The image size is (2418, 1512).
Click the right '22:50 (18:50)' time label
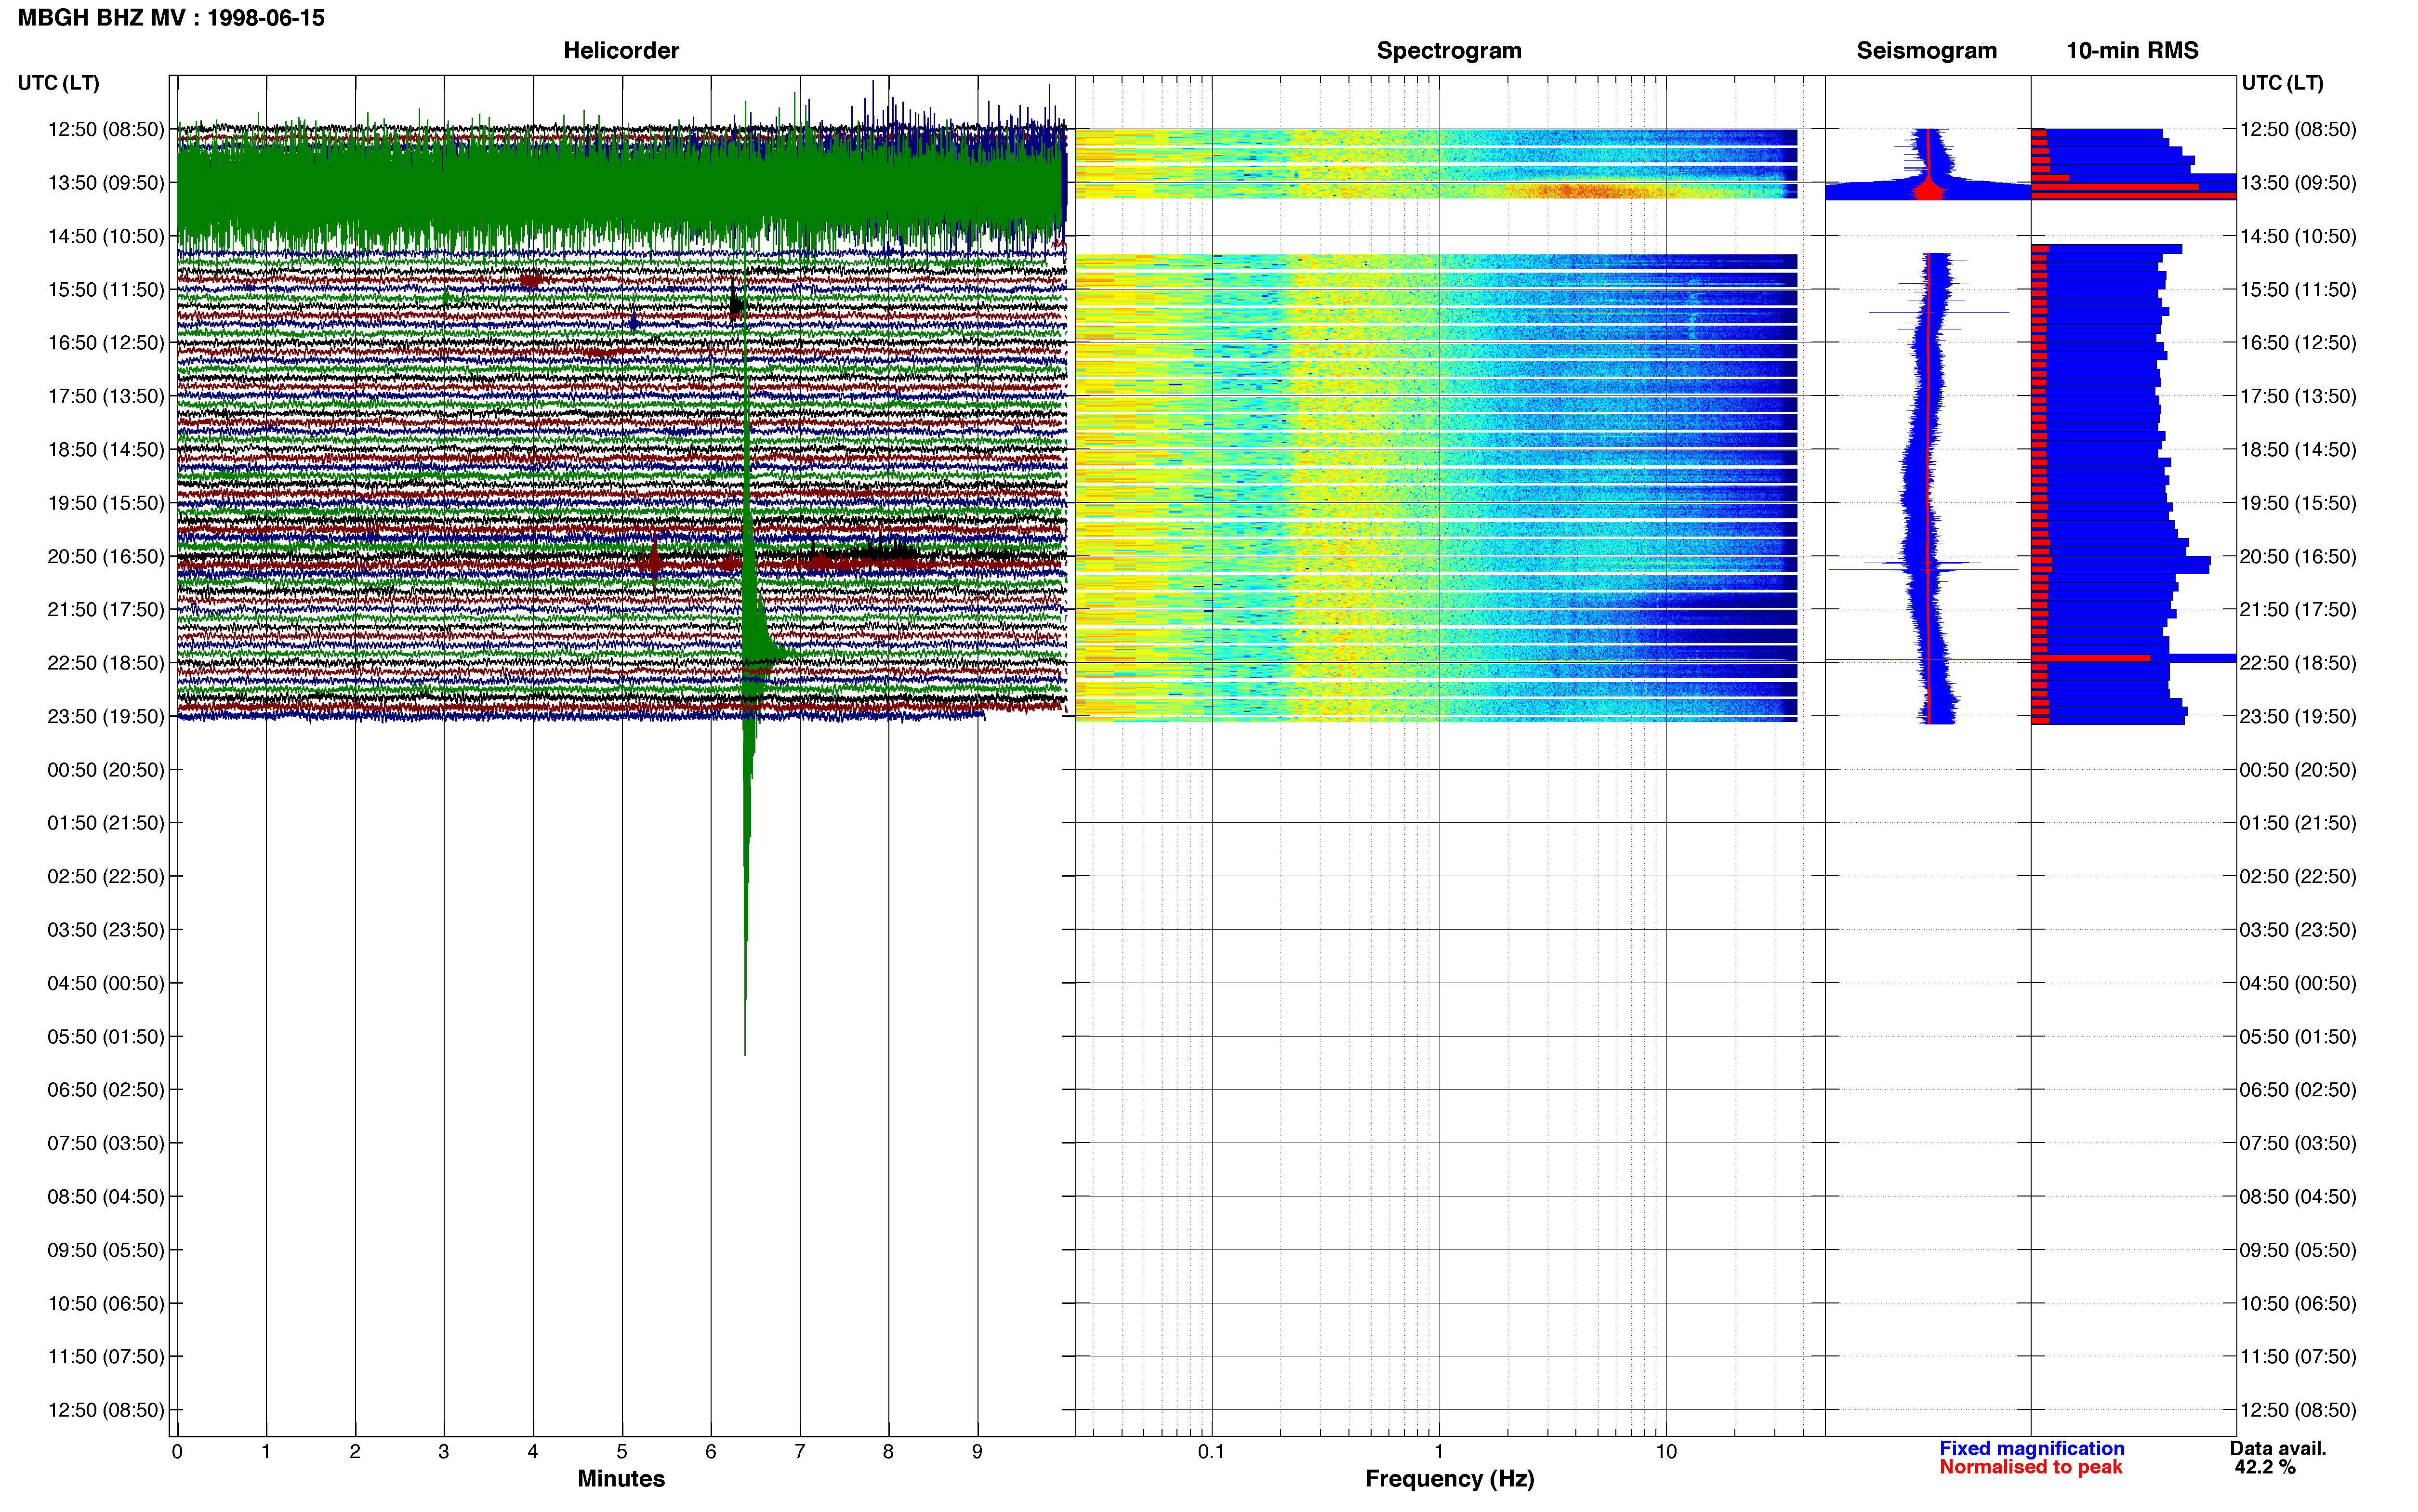point(2298,663)
